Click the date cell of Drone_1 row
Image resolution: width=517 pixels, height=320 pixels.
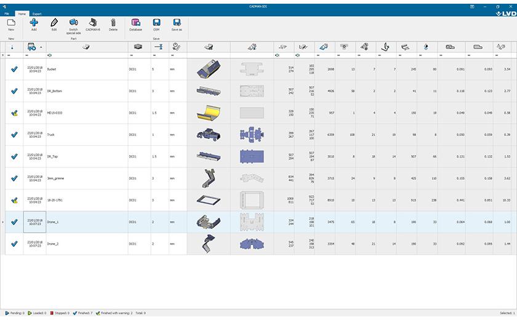click(x=34, y=222)
